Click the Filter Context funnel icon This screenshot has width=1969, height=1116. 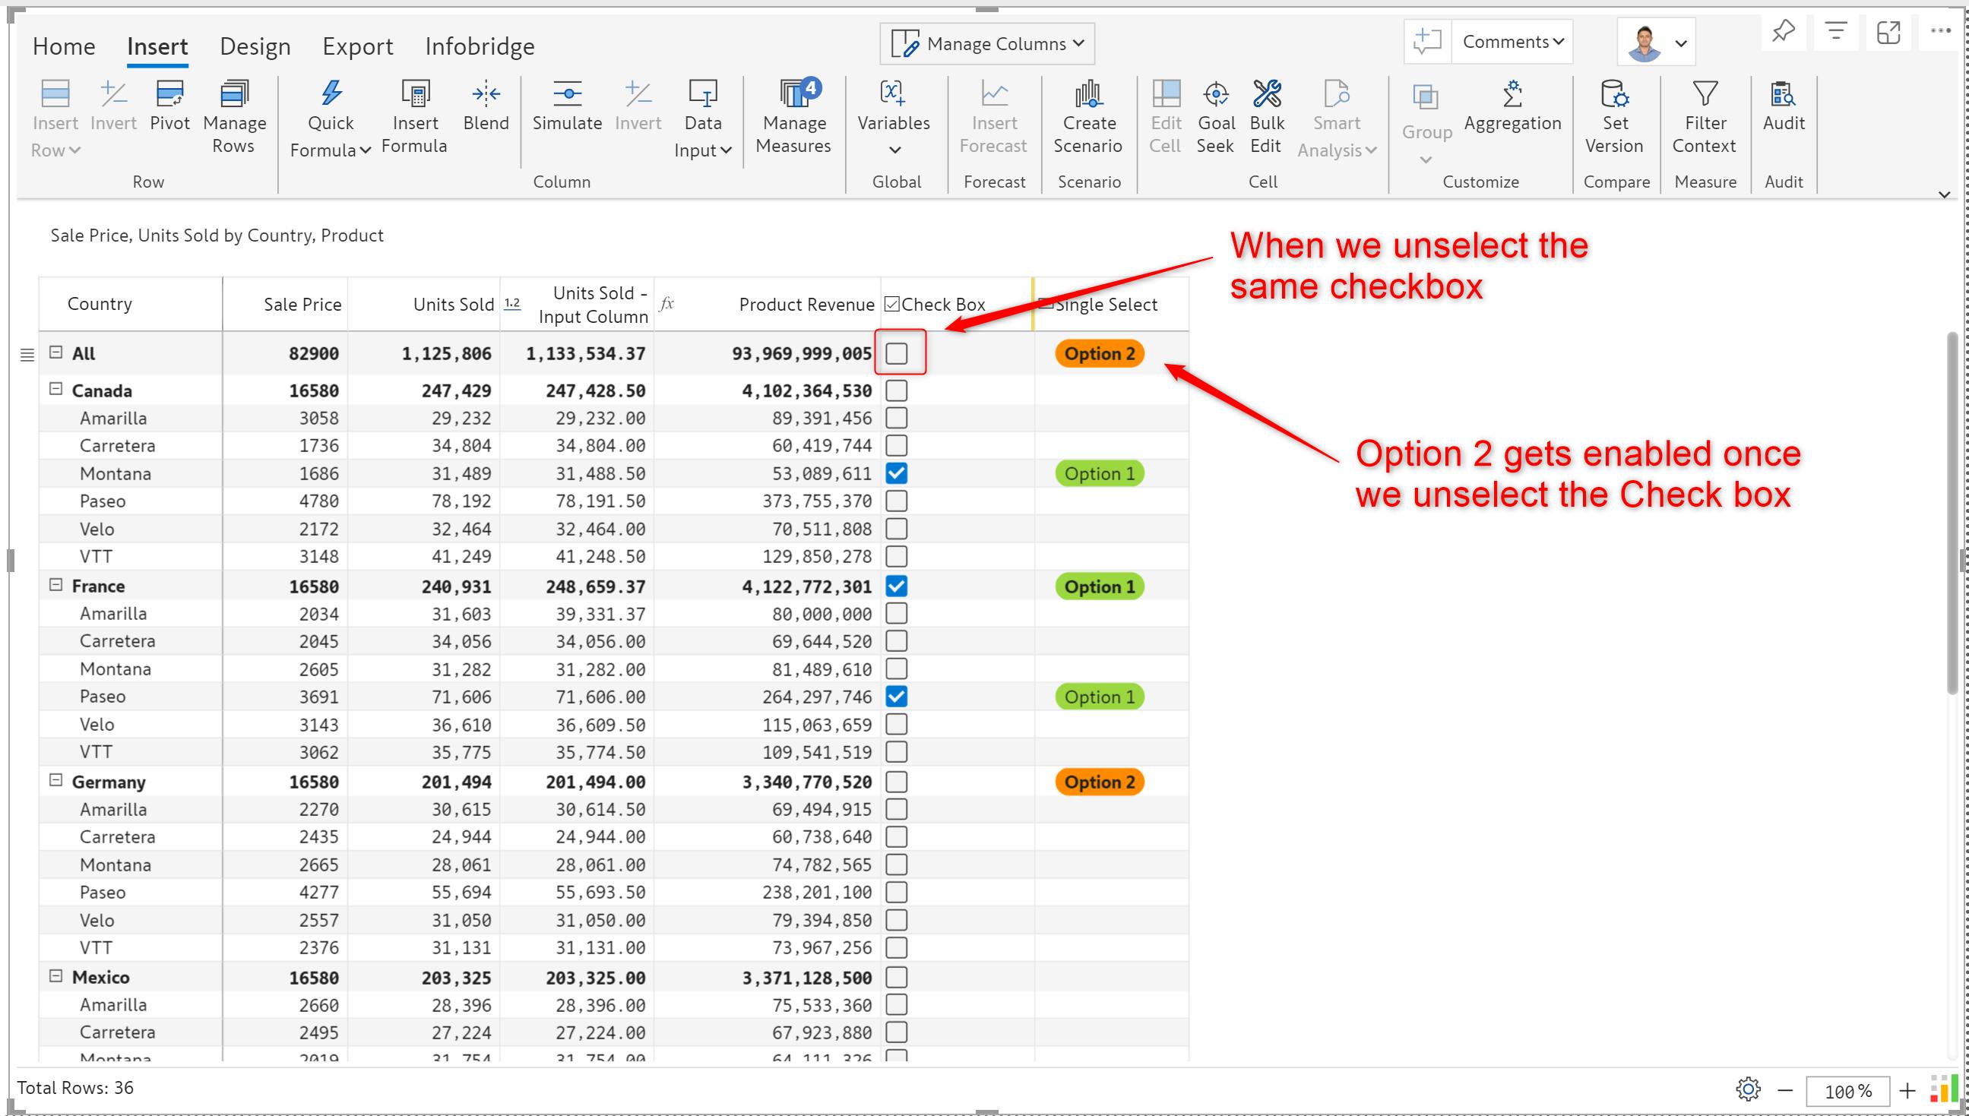click(1705, 94)
